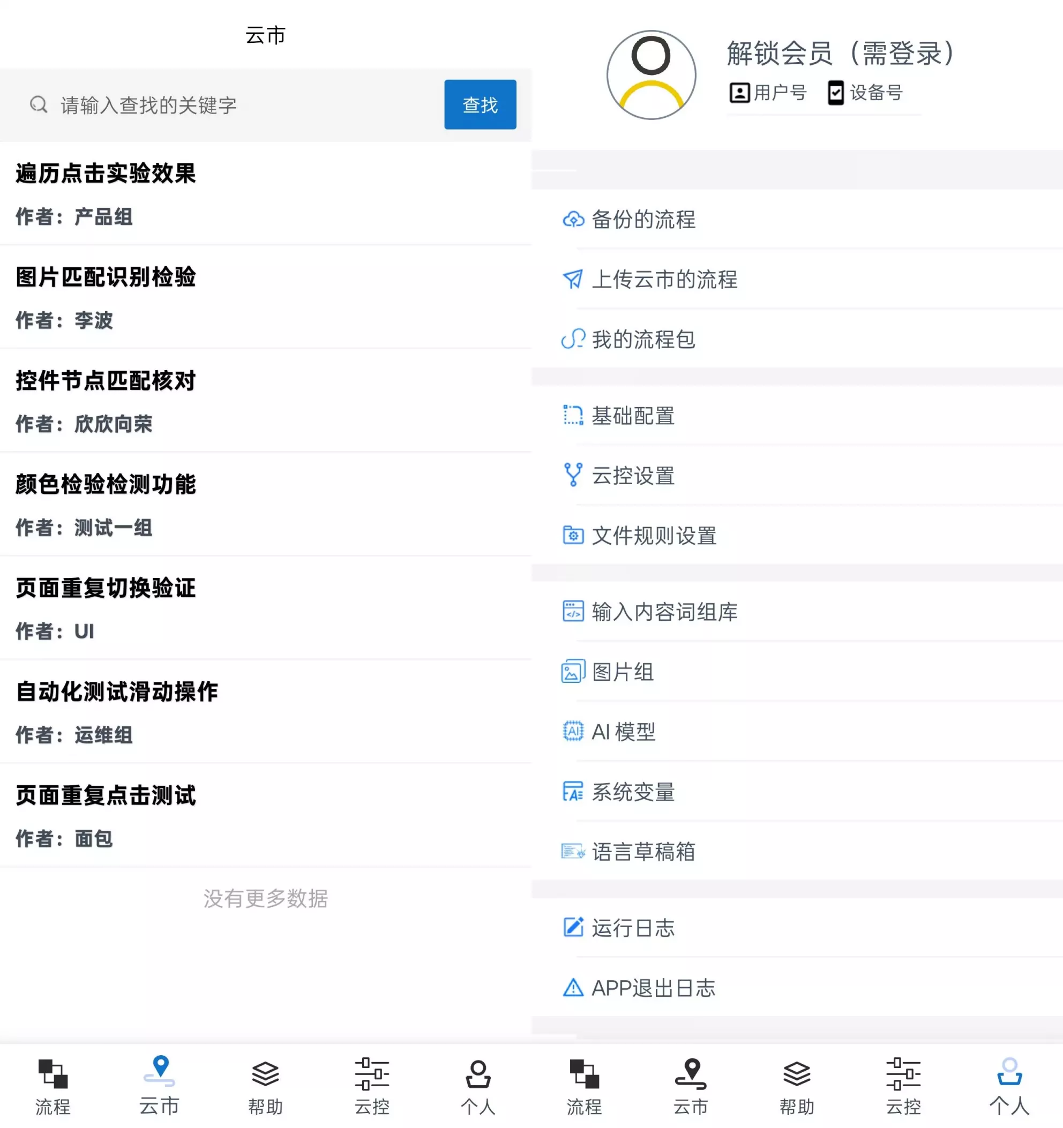
Task: Open 输入内容词组库 menu entry
Action: (x=664, y=612)
